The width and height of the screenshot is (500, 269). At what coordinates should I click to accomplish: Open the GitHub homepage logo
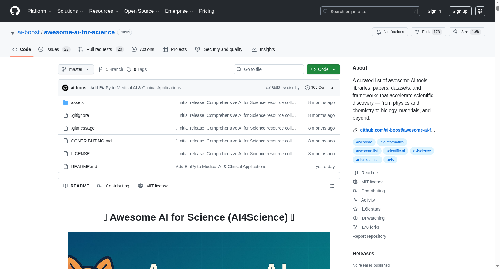[15, 11]
